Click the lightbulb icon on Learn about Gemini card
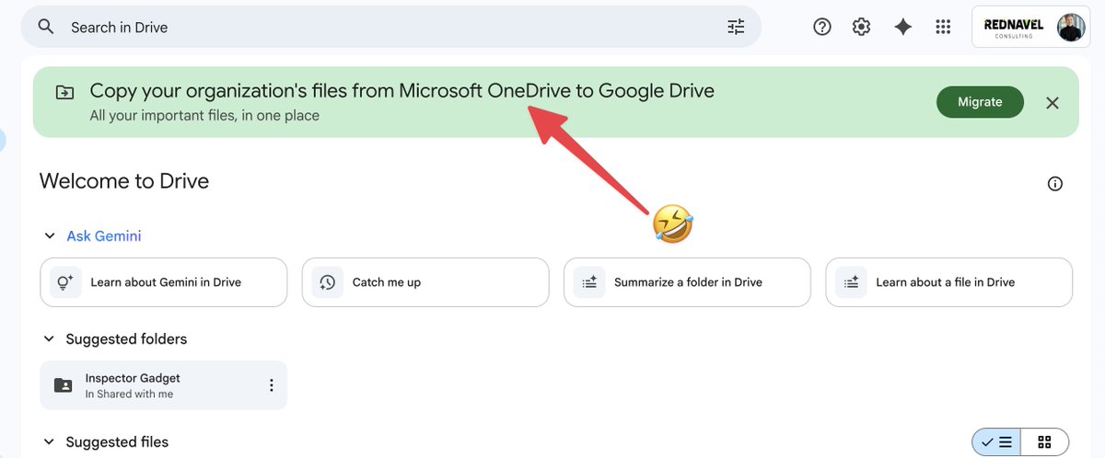The height and width of the screenshot is (458, 1105). point(65,282)
